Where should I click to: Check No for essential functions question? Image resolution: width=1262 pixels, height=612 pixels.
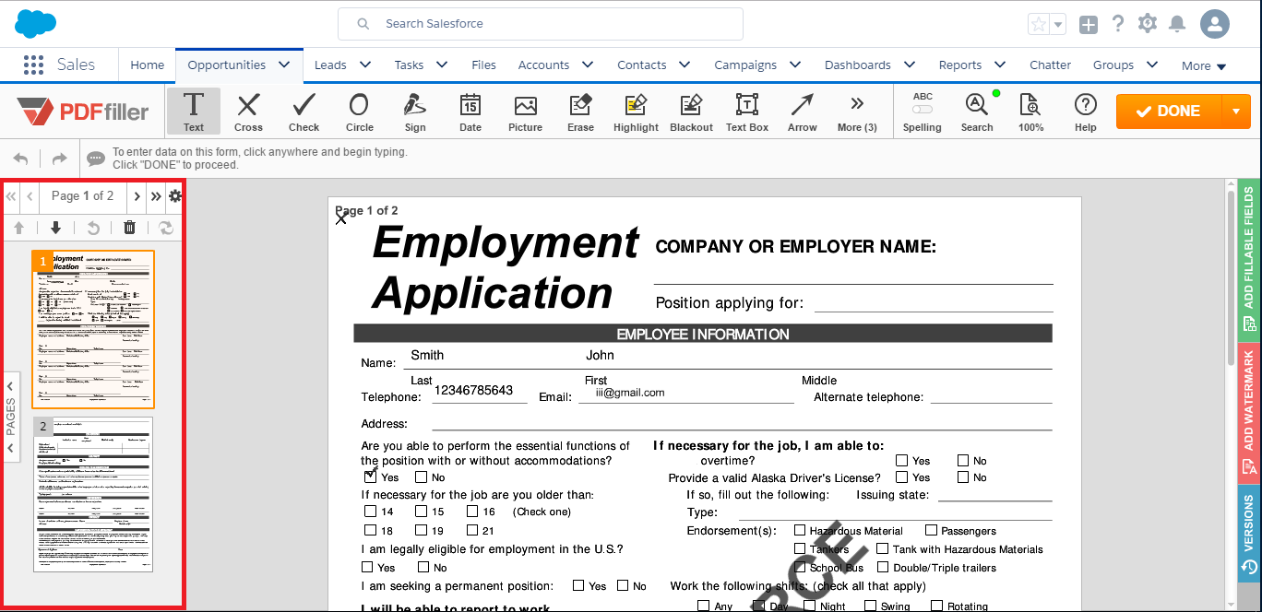(421, 477)
